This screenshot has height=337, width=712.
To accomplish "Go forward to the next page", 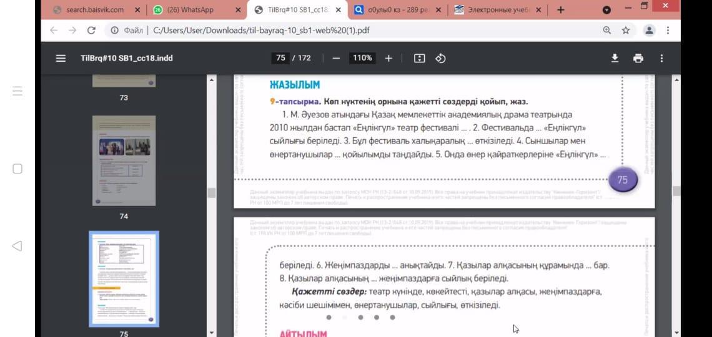I will pos(72,31).
